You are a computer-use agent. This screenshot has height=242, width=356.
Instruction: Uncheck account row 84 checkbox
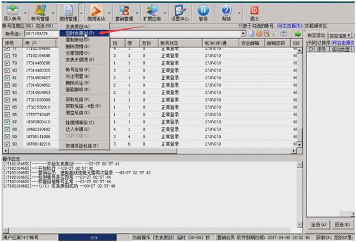(x=7, y=100)
